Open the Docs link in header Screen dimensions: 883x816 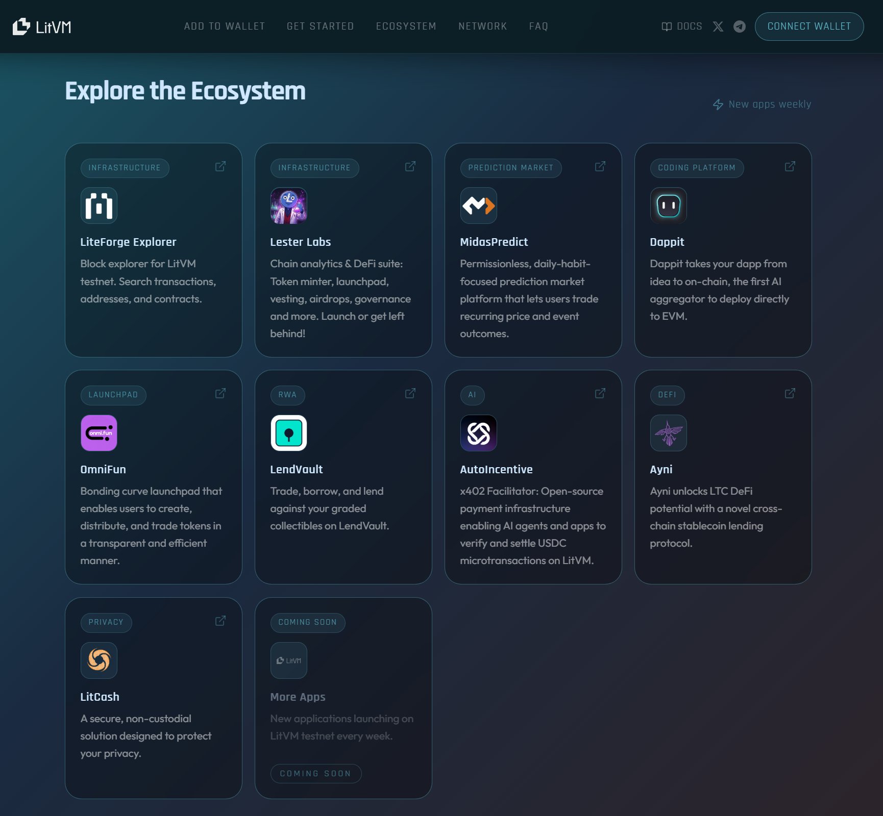coord(682,27)
